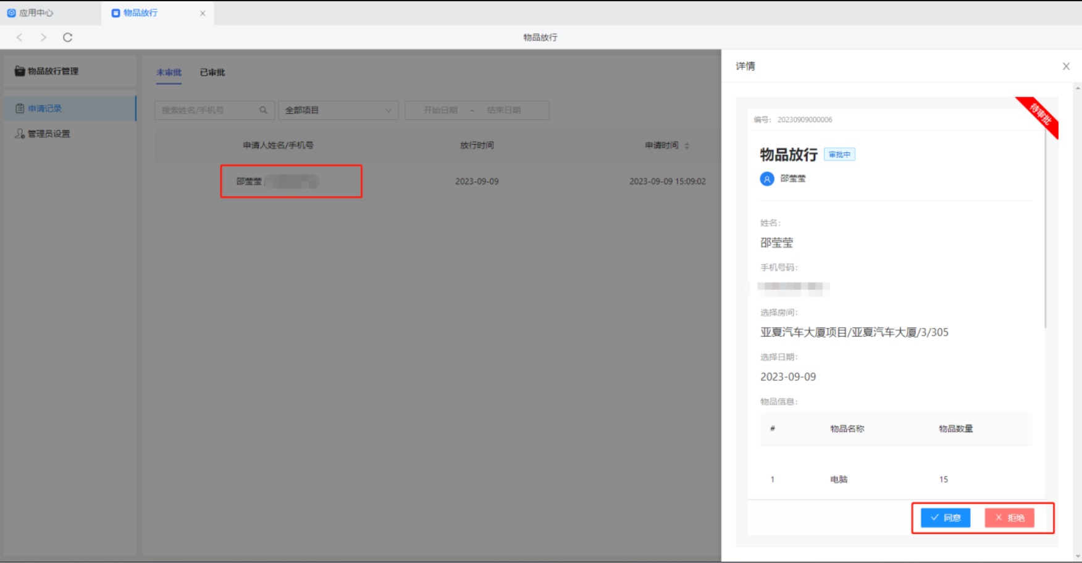
Task: Select the 未审批 tab
Action: point(169,73)
